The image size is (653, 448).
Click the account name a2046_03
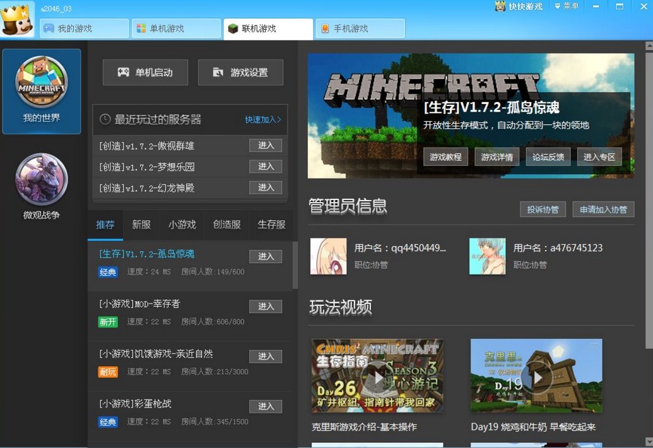[56, 8]
